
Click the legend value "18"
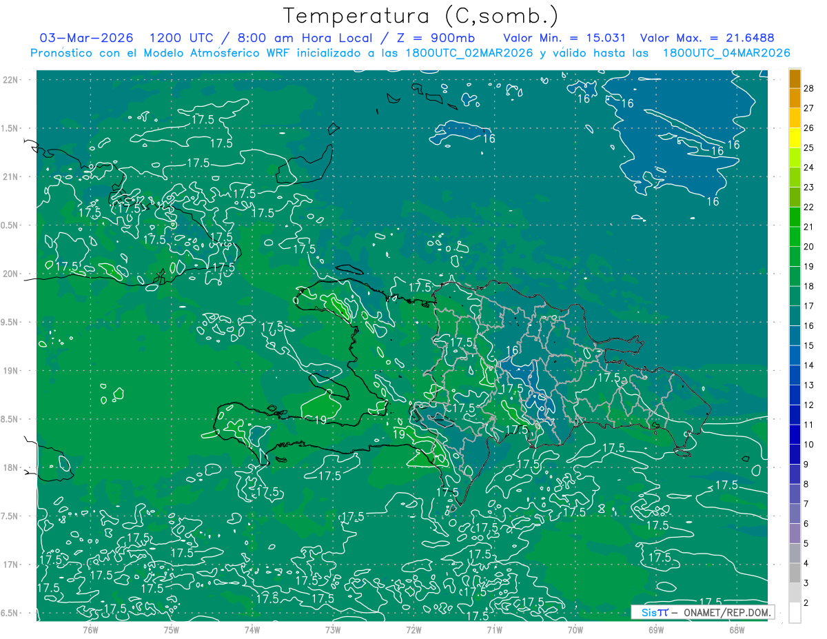click(808, 286)
